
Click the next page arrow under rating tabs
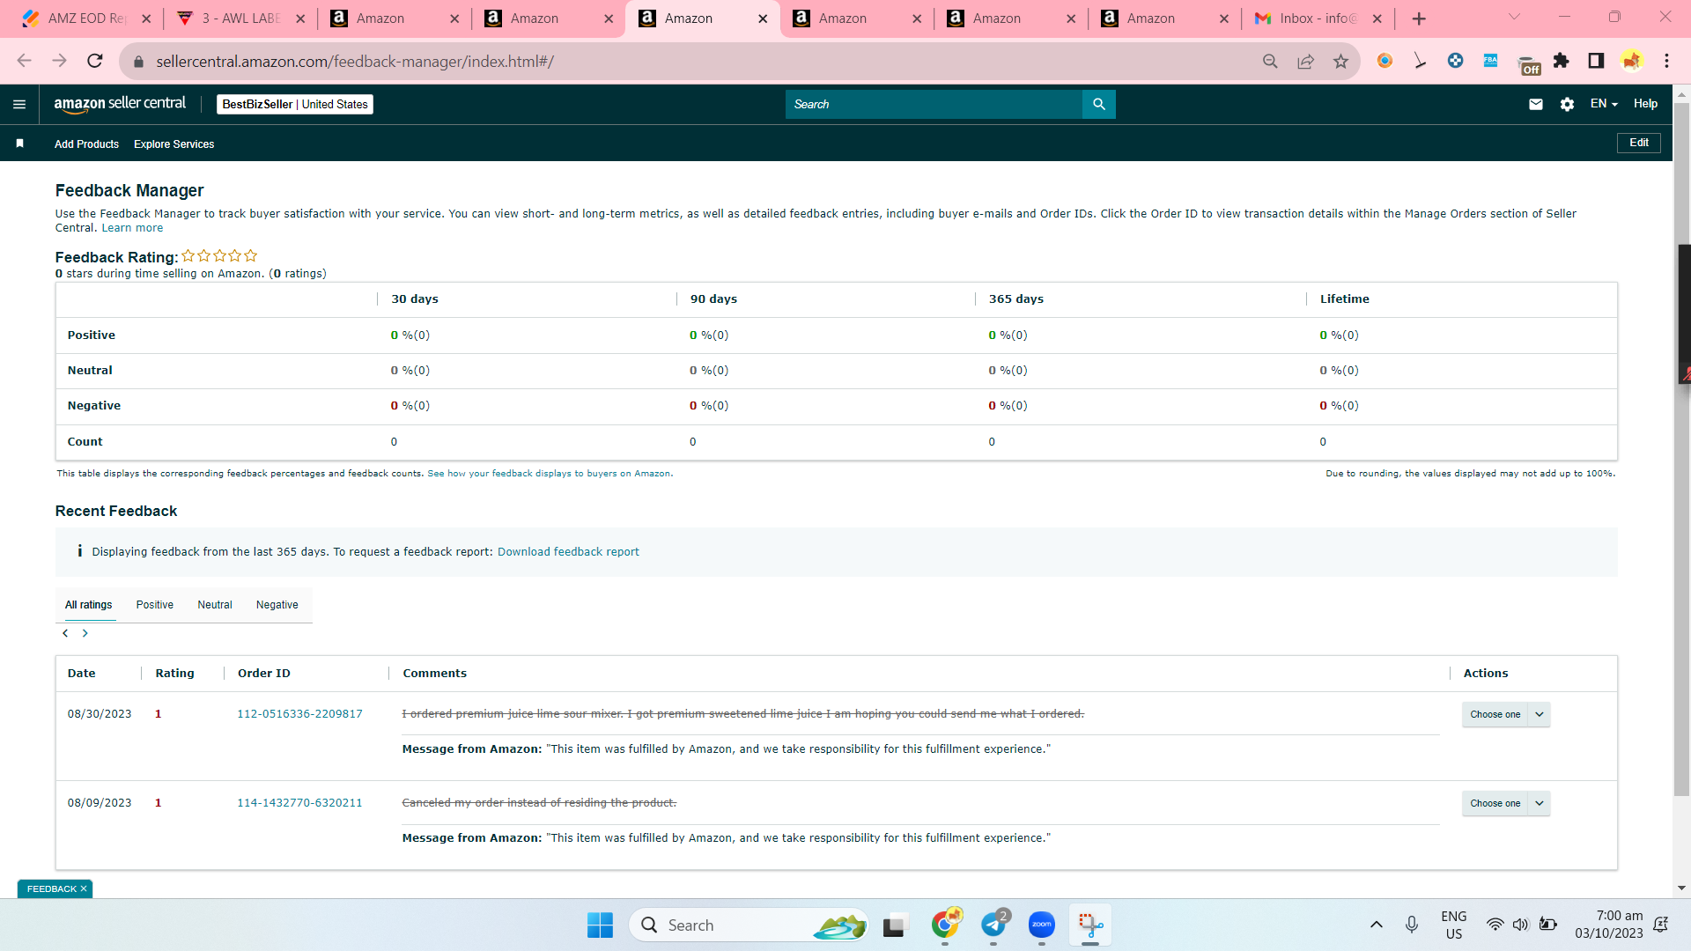point(85,633)
